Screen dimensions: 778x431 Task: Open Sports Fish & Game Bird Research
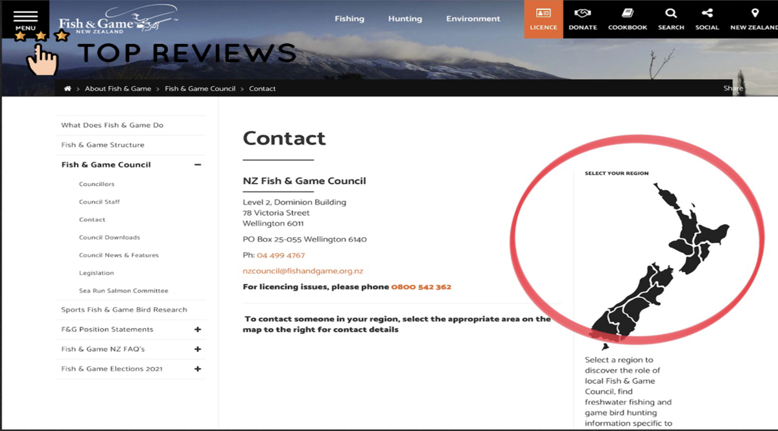124,310
